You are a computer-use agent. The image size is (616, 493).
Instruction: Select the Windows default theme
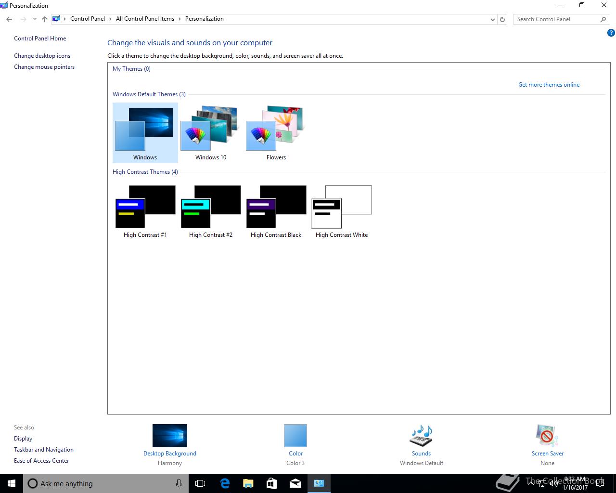145,133
